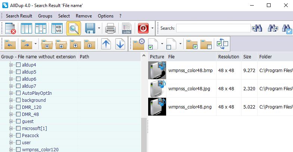Click the Folder column header

(x=275, y=57)
